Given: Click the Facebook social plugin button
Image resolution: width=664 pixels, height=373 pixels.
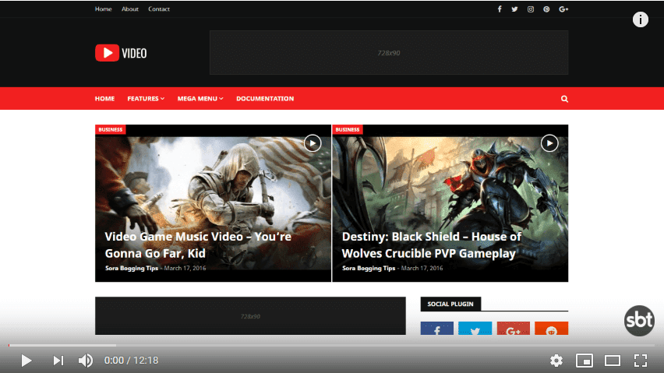Looking at the screenshot, I should 437,328.
